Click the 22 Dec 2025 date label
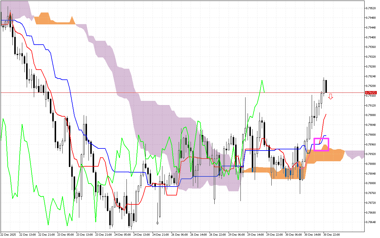Image resolution: width=380 pixels, height=238 pixels. [9, 234]
